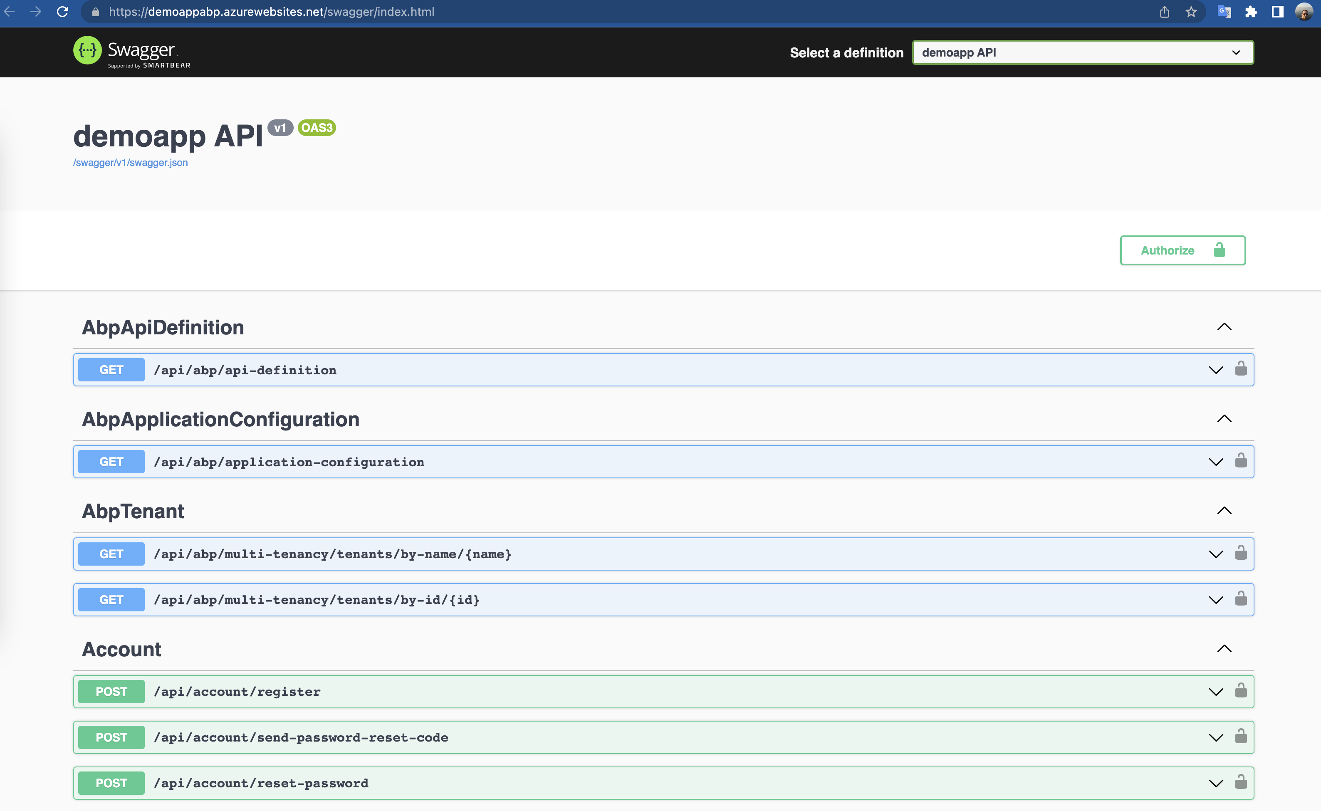
Task: Open the Select a definition dropdown
Action: (1082, 52)
